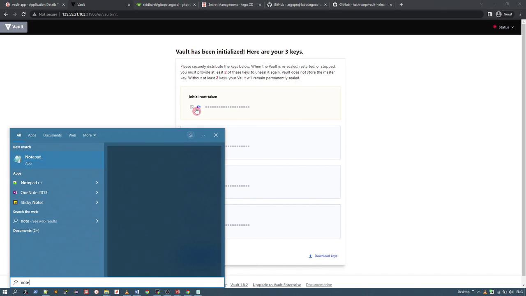Screen dimensions: 526x296
Task: Reveal the initial root token value
Action: click(x=198, y=107)
